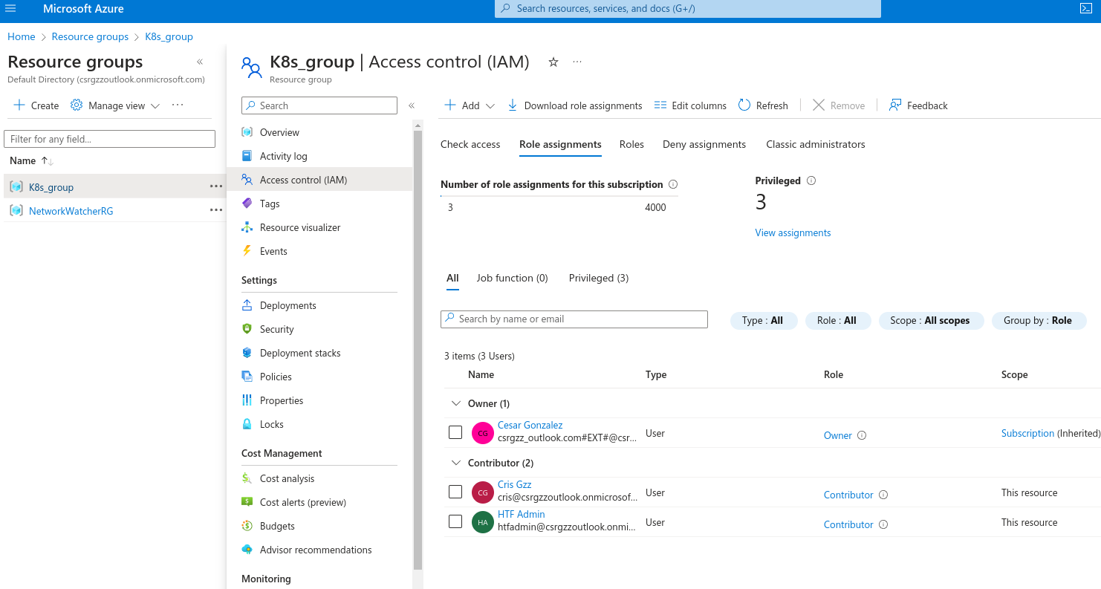1101x589 pixels.
Task: Collapse the Owner (1) group
Action: pyautogui.click(x=456, y=403)
